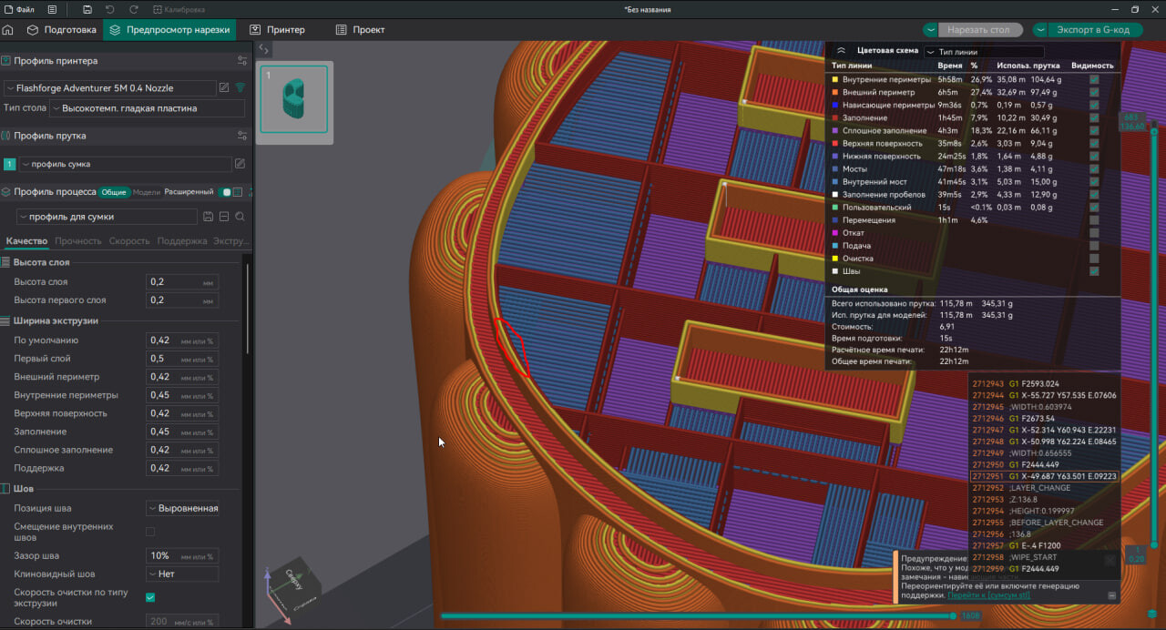Open the color scheme 'Тип линии' dropdown
This screenshot has width=1166, height=630.
click(984, 52)
